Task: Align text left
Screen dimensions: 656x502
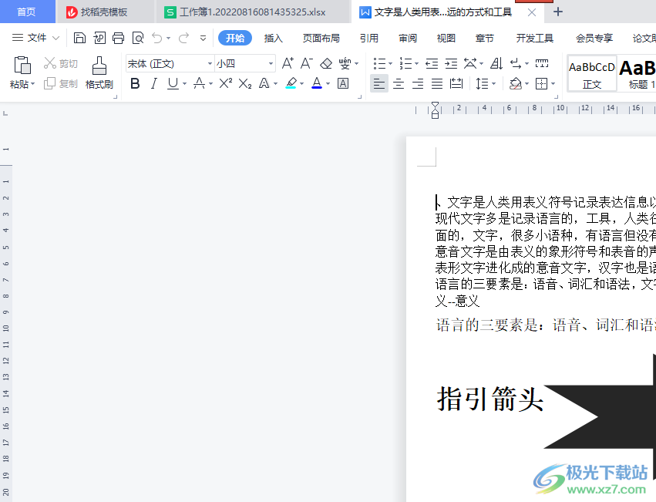Action: pos(379,84)
